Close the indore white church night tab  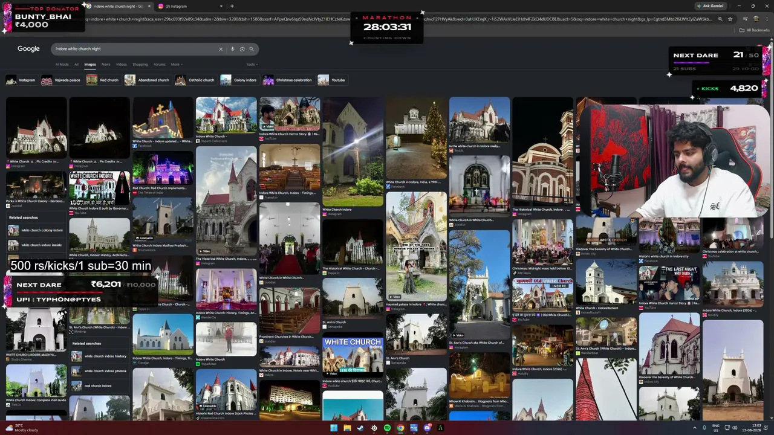[x=151, y=6]
